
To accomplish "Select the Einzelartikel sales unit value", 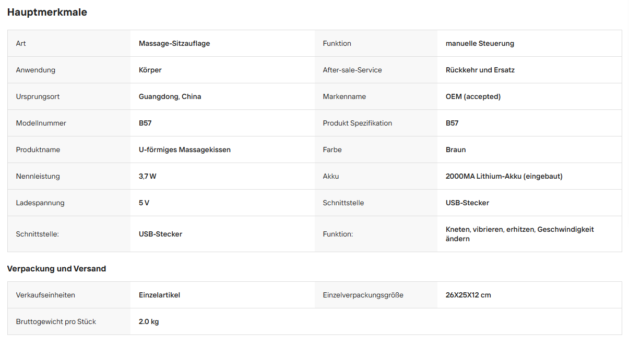I will coord(160,295).
